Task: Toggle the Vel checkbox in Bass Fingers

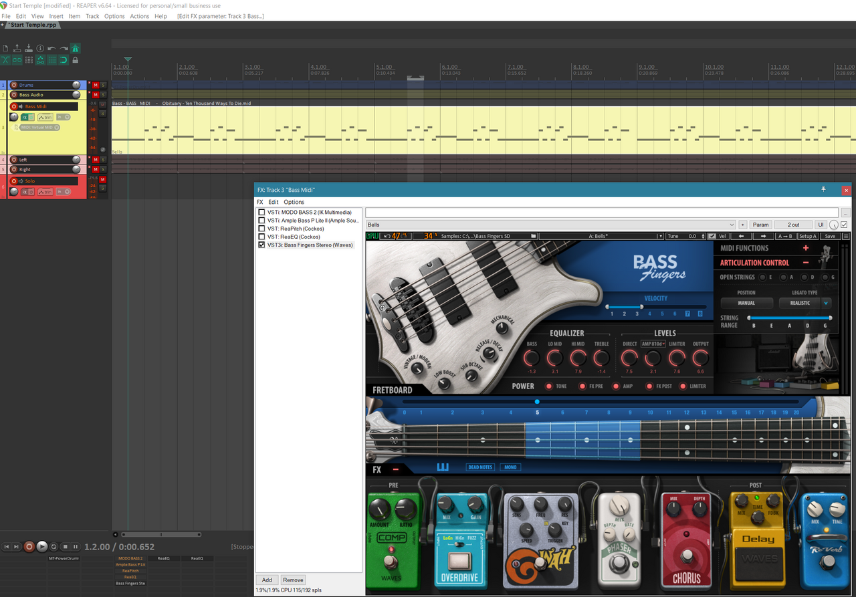Action: tap(712, 236)
